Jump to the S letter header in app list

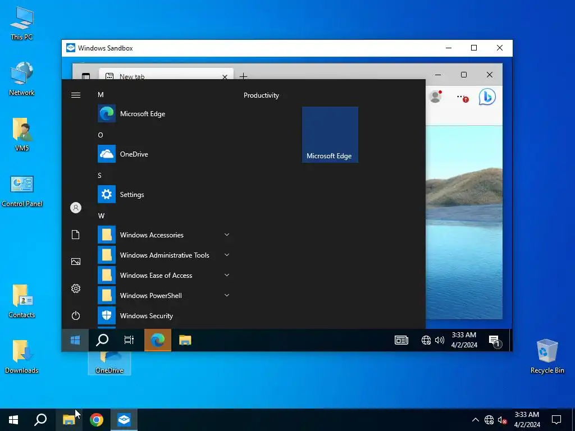100,176
